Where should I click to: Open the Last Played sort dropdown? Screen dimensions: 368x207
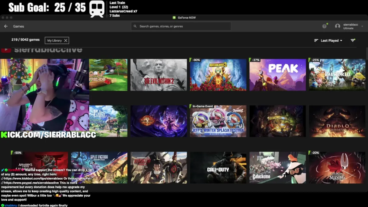pyautogui.click(x=331, y=41)
